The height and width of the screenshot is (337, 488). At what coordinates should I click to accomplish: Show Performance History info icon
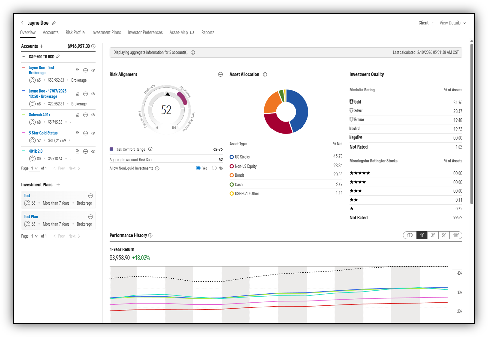(150, 235)
